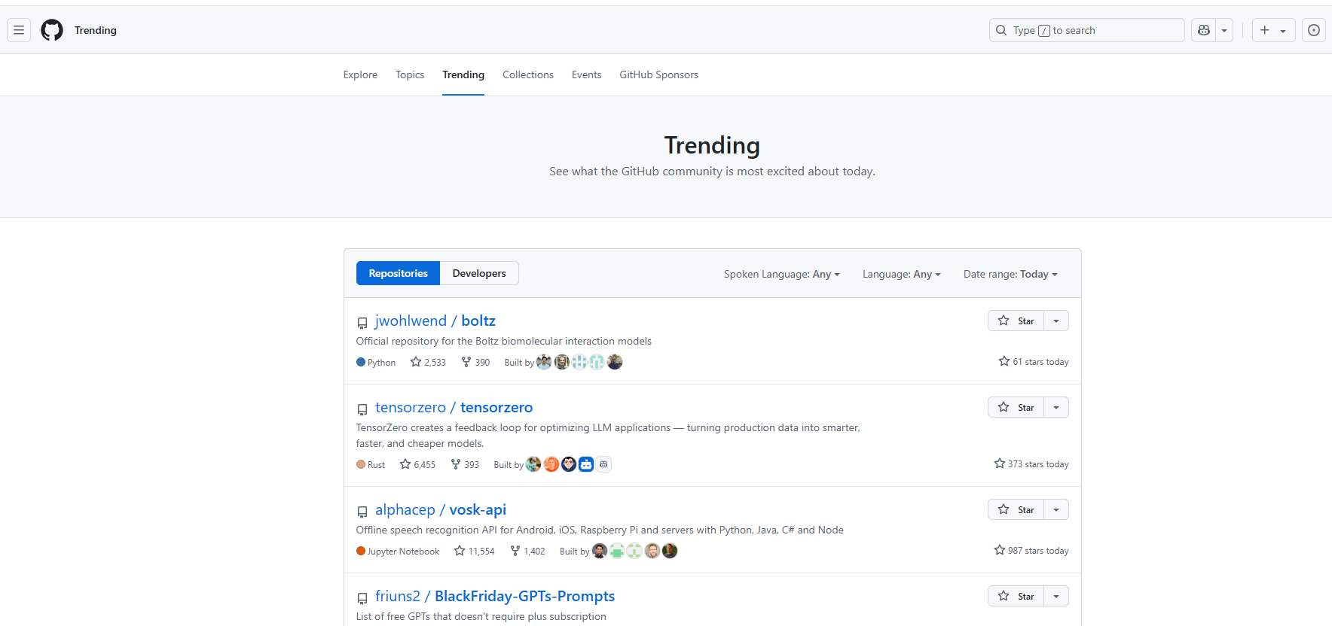Go to GitHub home via Octocat logo
1332x626 pixels.
point(52,30)
